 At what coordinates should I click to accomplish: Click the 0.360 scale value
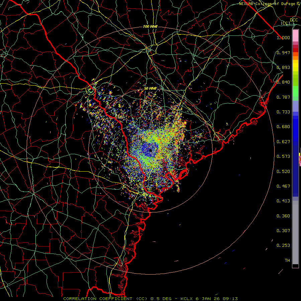(283, 216)
